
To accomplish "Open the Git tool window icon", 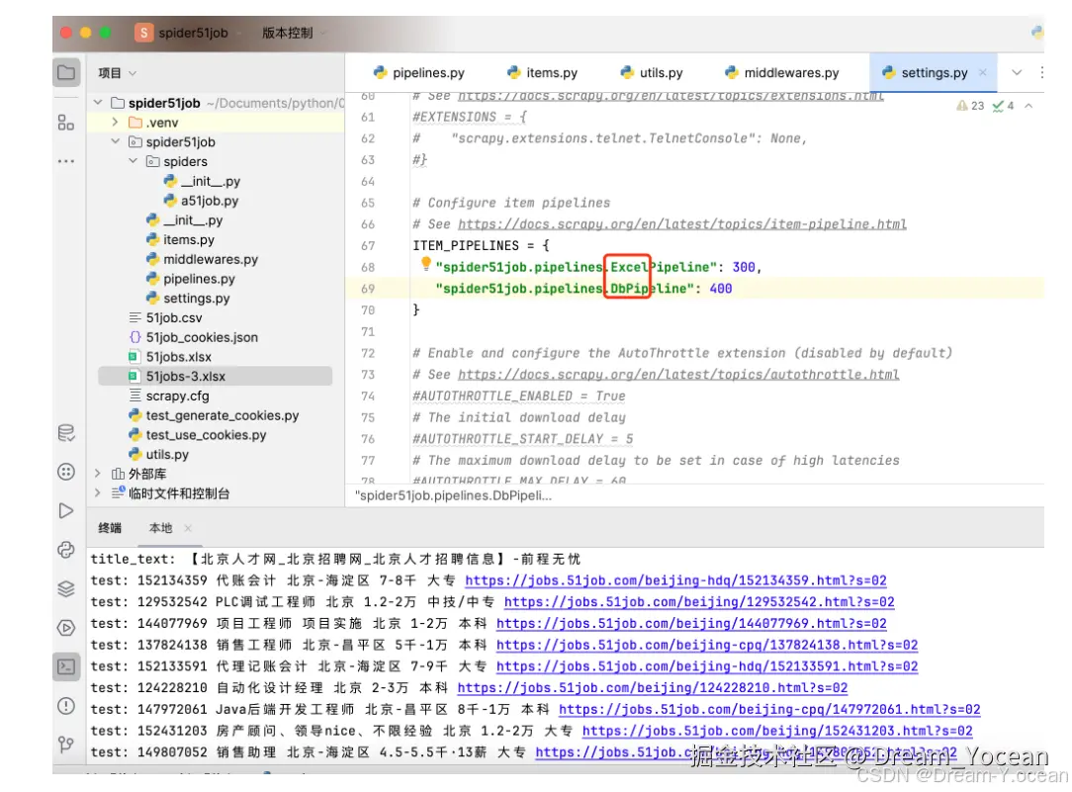I will (66, 745).
